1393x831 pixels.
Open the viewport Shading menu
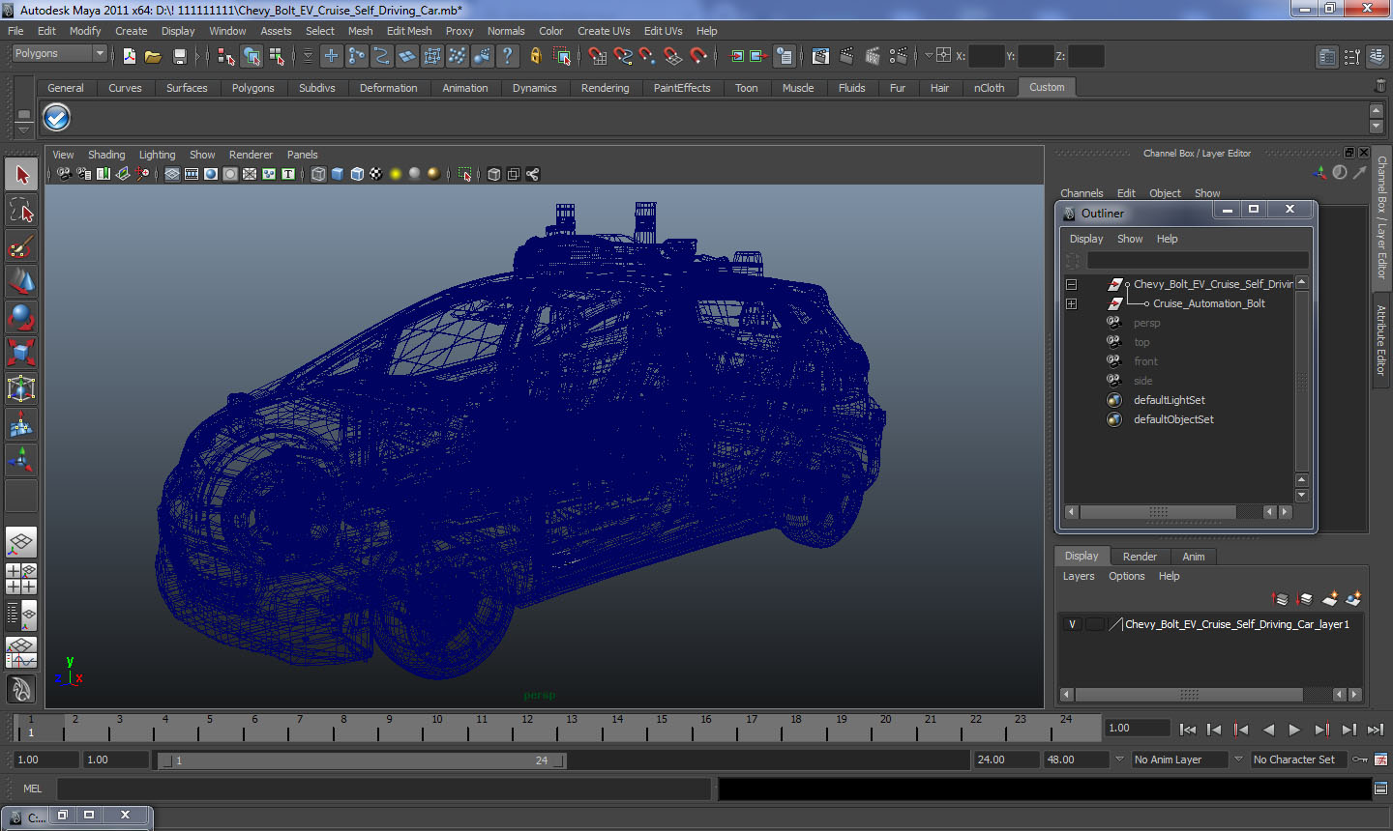click(x=106, y=155)
